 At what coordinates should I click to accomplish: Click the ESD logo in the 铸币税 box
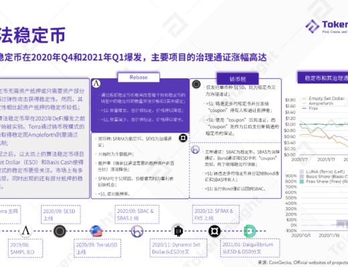click(x=196, y=84)
